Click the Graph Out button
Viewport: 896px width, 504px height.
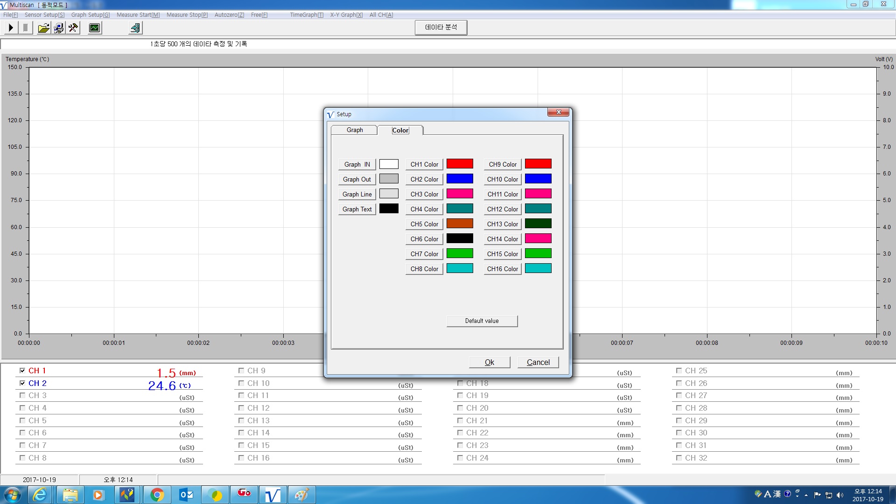point(357,179)
